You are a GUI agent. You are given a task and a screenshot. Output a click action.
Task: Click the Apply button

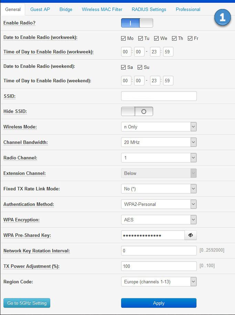coord(159,303)
